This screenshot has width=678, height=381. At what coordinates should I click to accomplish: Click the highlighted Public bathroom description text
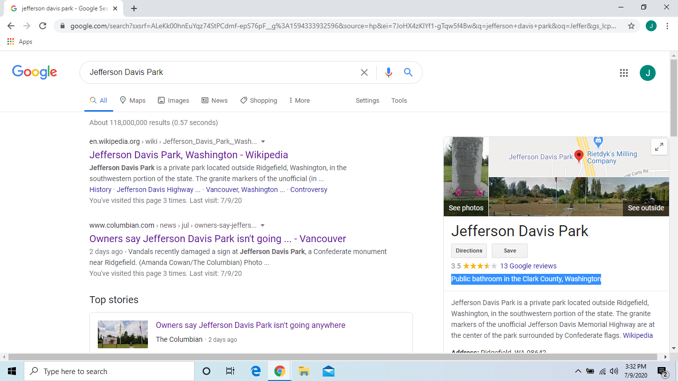point(526,279)
